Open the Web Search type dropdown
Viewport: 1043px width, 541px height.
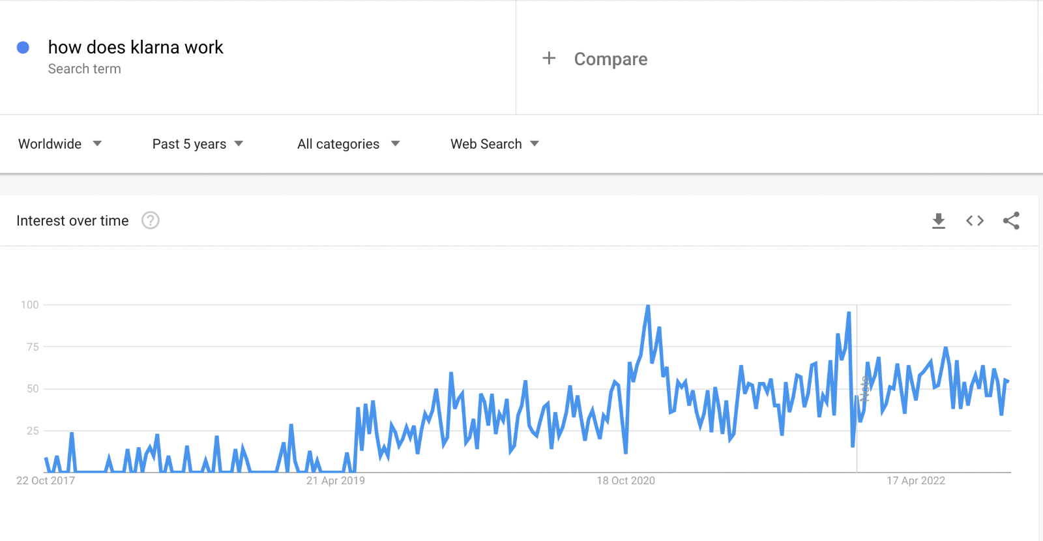pyautogui.click(x=495, y=144)
